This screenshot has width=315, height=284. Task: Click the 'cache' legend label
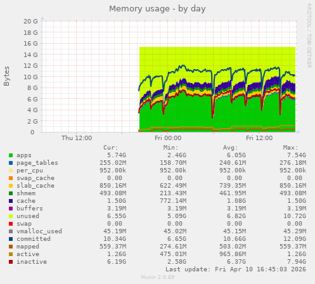26,201
